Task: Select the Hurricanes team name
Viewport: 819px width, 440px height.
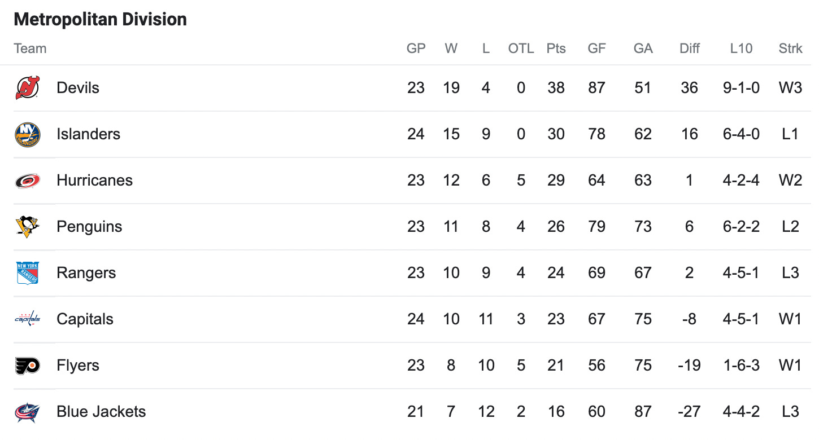Action: (95, 181)
